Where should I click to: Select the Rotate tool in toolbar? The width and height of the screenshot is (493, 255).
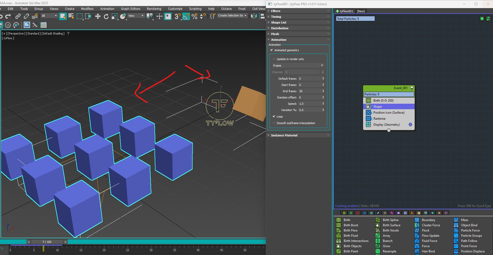[x=106, y=16]
